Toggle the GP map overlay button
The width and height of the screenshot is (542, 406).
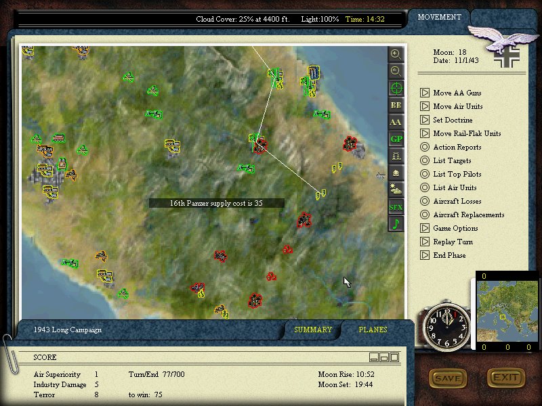tap(396, 139)
